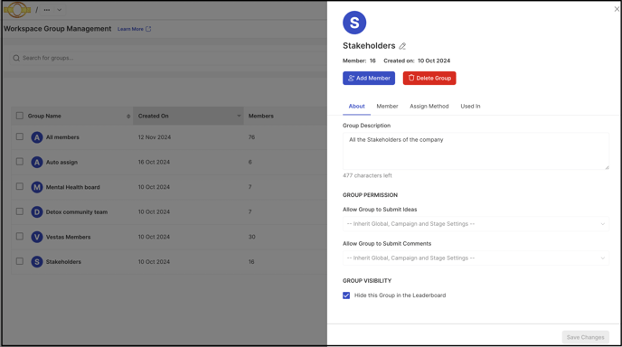
Task: Open Allow Group to Submit Ideas dropdown
Action: pos(476,224)
